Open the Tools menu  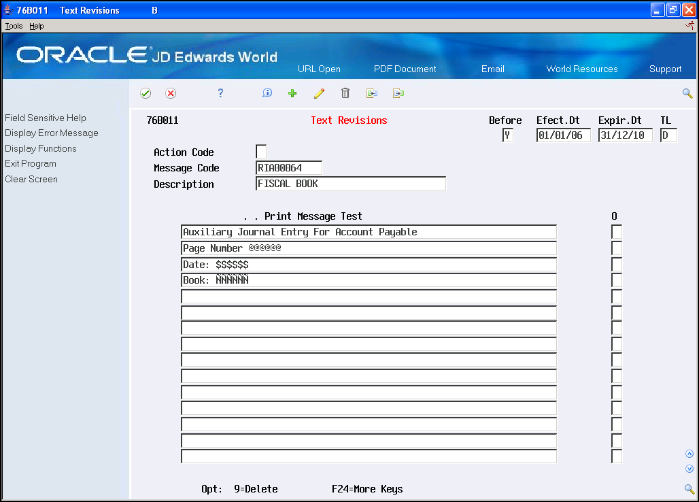14,26
